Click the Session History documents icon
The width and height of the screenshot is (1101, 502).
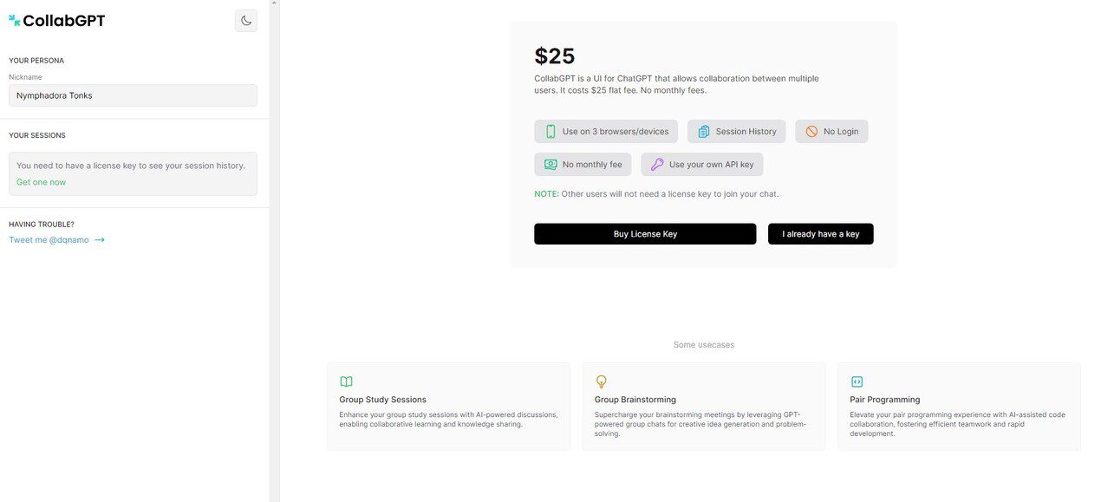tap(704, 132)
